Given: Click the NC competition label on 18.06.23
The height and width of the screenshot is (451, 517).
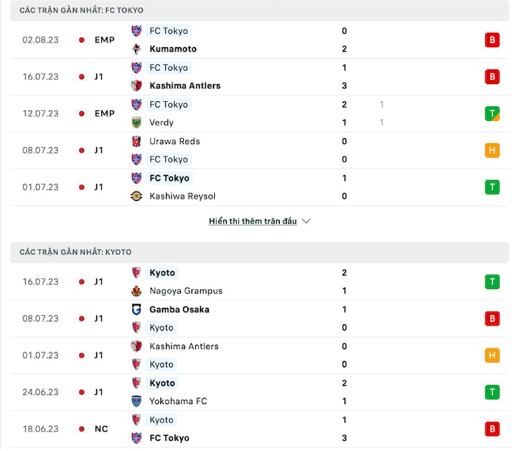Looking at the screenshot, I should pos(101,429).
